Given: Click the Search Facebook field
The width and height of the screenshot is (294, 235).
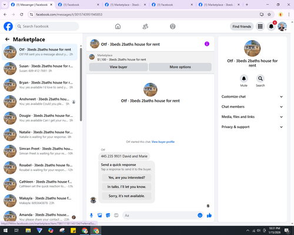Looking at the screenshot, I should coord(47,26).
